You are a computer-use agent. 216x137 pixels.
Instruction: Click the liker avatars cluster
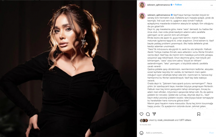coord(144,120)
